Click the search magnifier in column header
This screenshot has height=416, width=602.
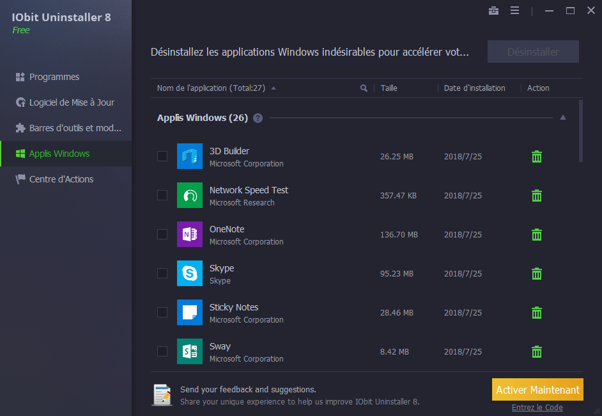pos(364,88)
